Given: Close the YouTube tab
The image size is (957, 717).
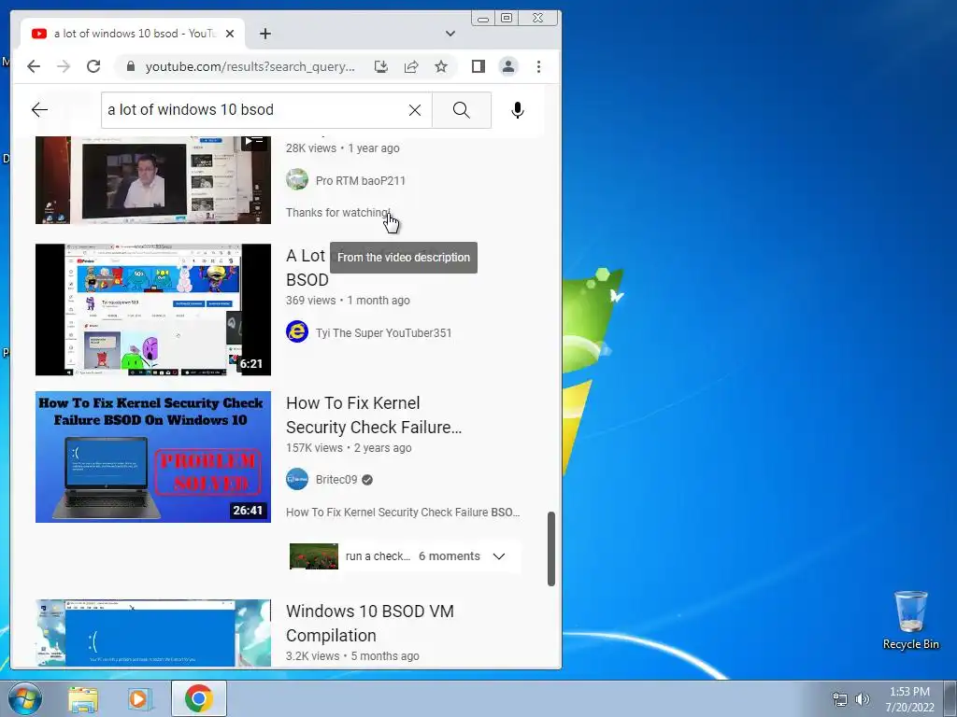Looking at the screenshot, I should (x=230, y=34).
